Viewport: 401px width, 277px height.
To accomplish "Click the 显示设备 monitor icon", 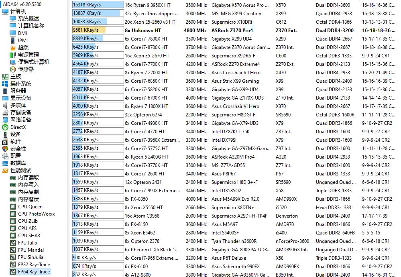I will coord(5,98).
